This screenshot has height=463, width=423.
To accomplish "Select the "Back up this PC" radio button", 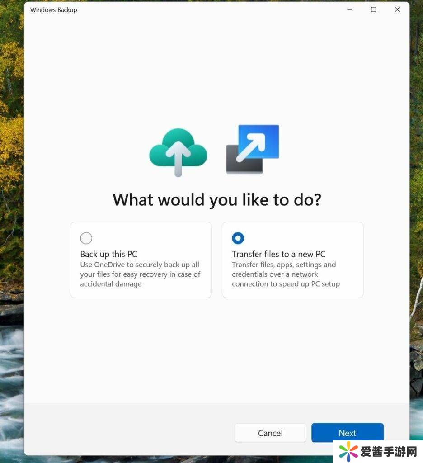I will (86, 238).
